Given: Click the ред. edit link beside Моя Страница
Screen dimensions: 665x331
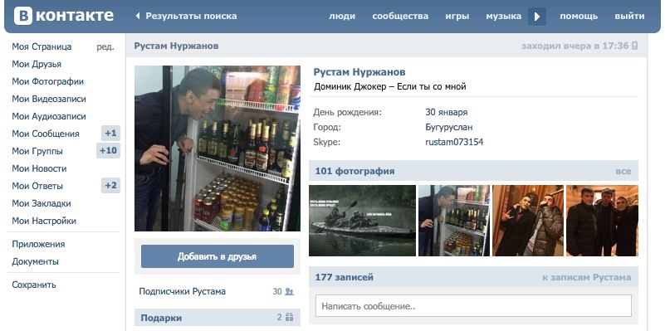Looking at the screenshot, I should (x=105, y=46).
